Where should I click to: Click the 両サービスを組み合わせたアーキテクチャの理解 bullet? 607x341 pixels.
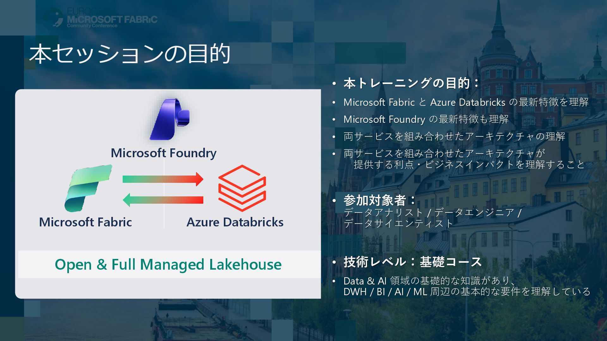tap(454, 136)
